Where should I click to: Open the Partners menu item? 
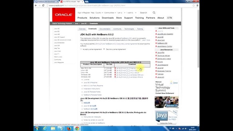tap(150, 18)
